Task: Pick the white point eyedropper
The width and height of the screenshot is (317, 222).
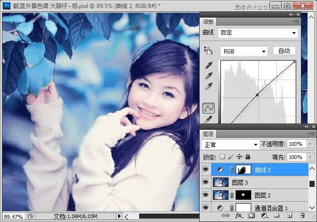Action: pos(208,86)
